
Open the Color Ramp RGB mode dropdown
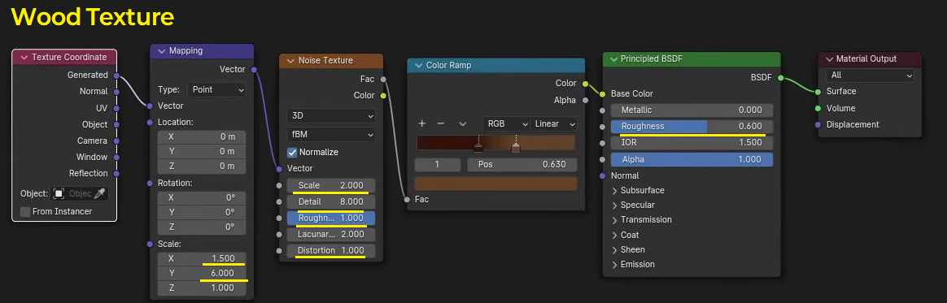tap(506, 123)
